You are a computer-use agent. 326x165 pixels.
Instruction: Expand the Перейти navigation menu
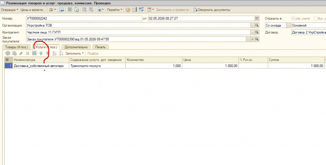tap(115, 10)
